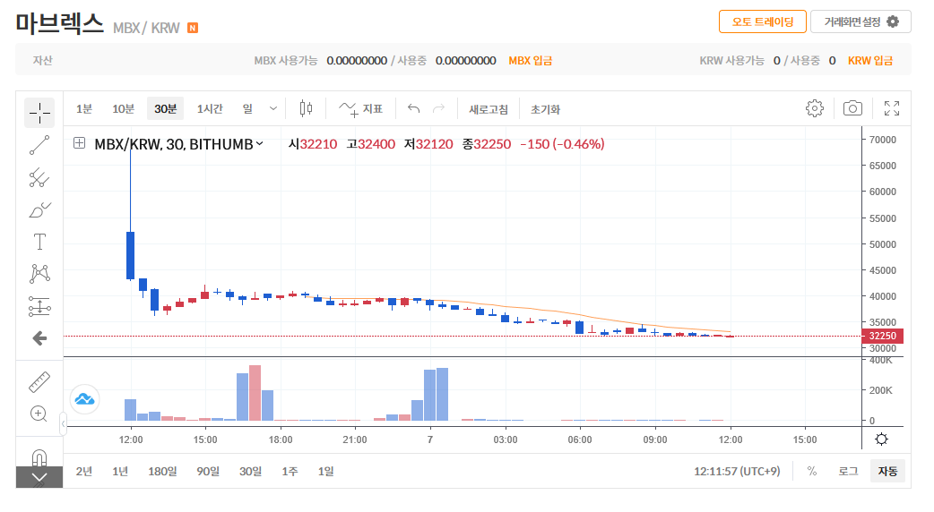Take a chart snapshot with camera icon
The width and height of the screenshot is (934, 512).
852,108
